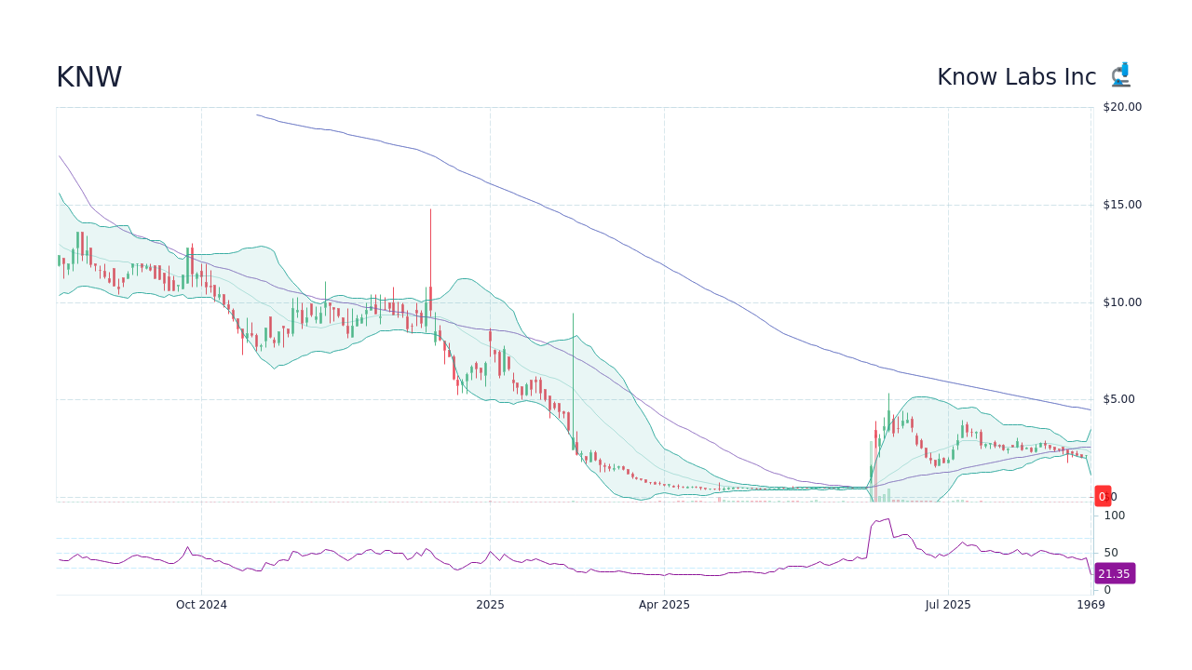Click the $5.00 price level label
Viewport: 1192px width, 670px height.
click(1120, 398)
